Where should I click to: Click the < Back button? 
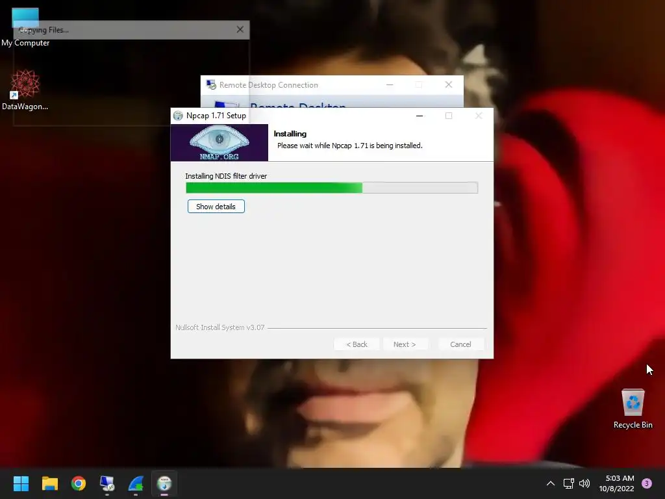click(x=357, y=344)
